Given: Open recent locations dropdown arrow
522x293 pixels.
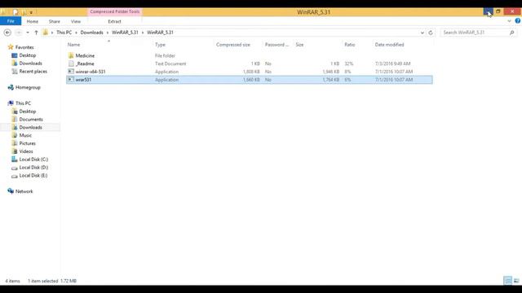Looking at the screenshot, I should tap(28, 33).
